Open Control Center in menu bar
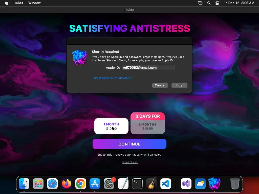 217,3
